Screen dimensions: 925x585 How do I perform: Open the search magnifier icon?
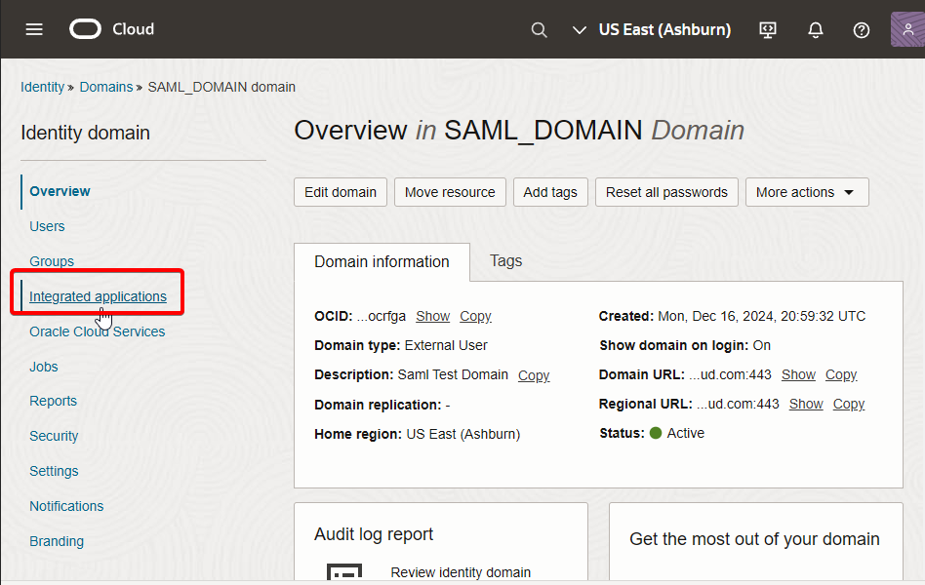pyautogui.click(x=539, y=29)
